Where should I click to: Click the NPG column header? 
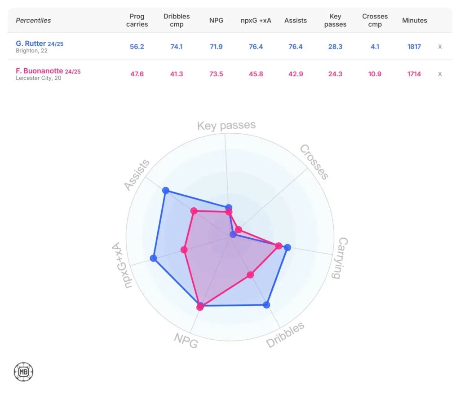pyautogui.click(x=216, y=20)
